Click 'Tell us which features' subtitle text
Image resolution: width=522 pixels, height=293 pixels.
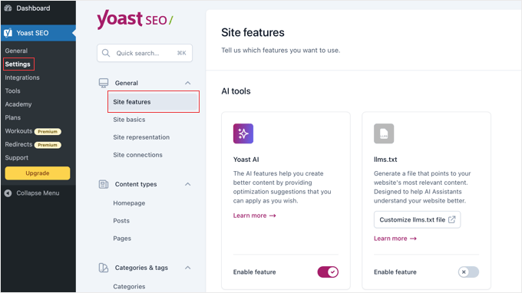pyautogui.click(x=281, y=50)
